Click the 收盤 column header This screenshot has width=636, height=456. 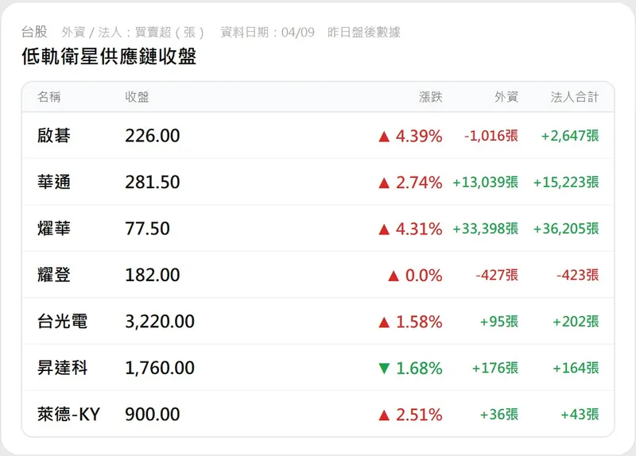pyautogui.click(x=137, y=97)
